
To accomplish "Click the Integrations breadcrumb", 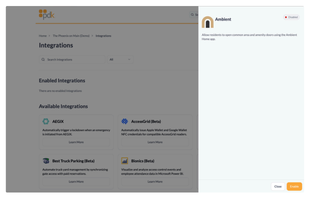I will point(103,36).
